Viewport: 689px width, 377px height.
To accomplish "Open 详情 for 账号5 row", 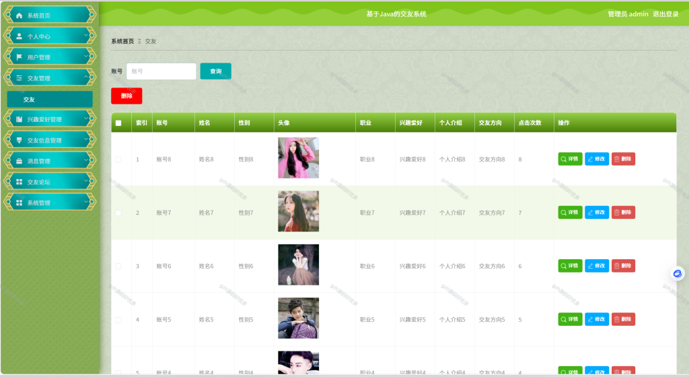I will click(570, 319).
